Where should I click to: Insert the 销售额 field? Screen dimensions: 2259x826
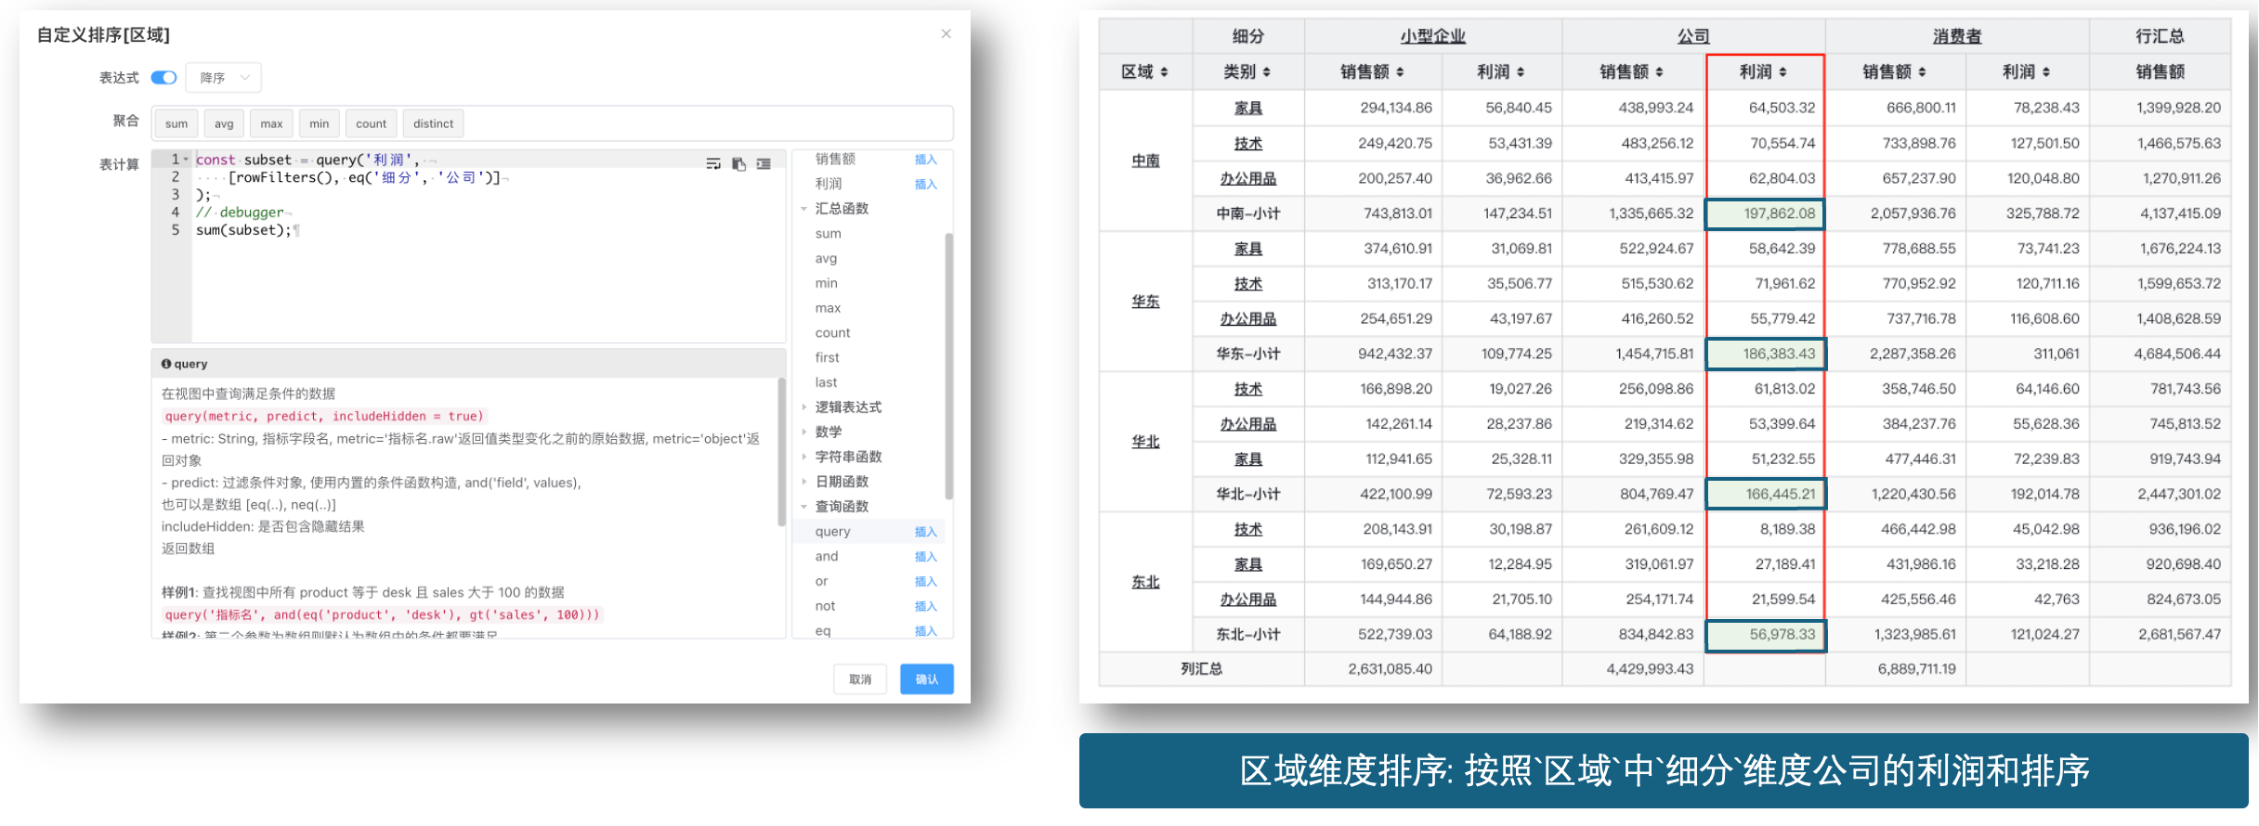(925, 160)
